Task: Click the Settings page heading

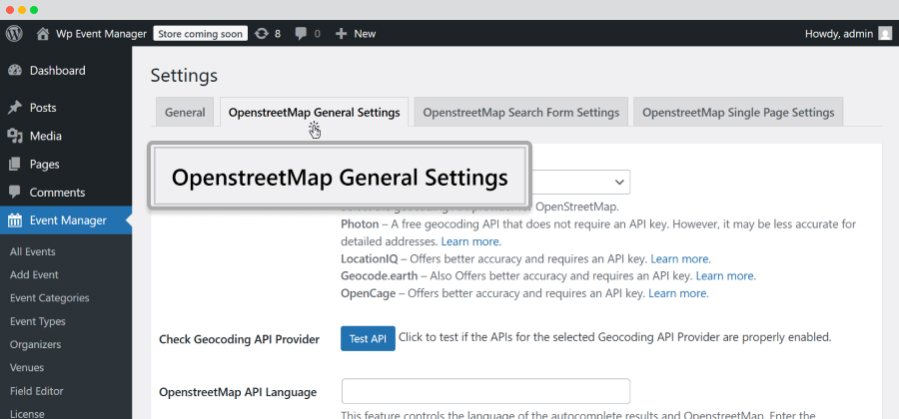Action: point(184,76)
